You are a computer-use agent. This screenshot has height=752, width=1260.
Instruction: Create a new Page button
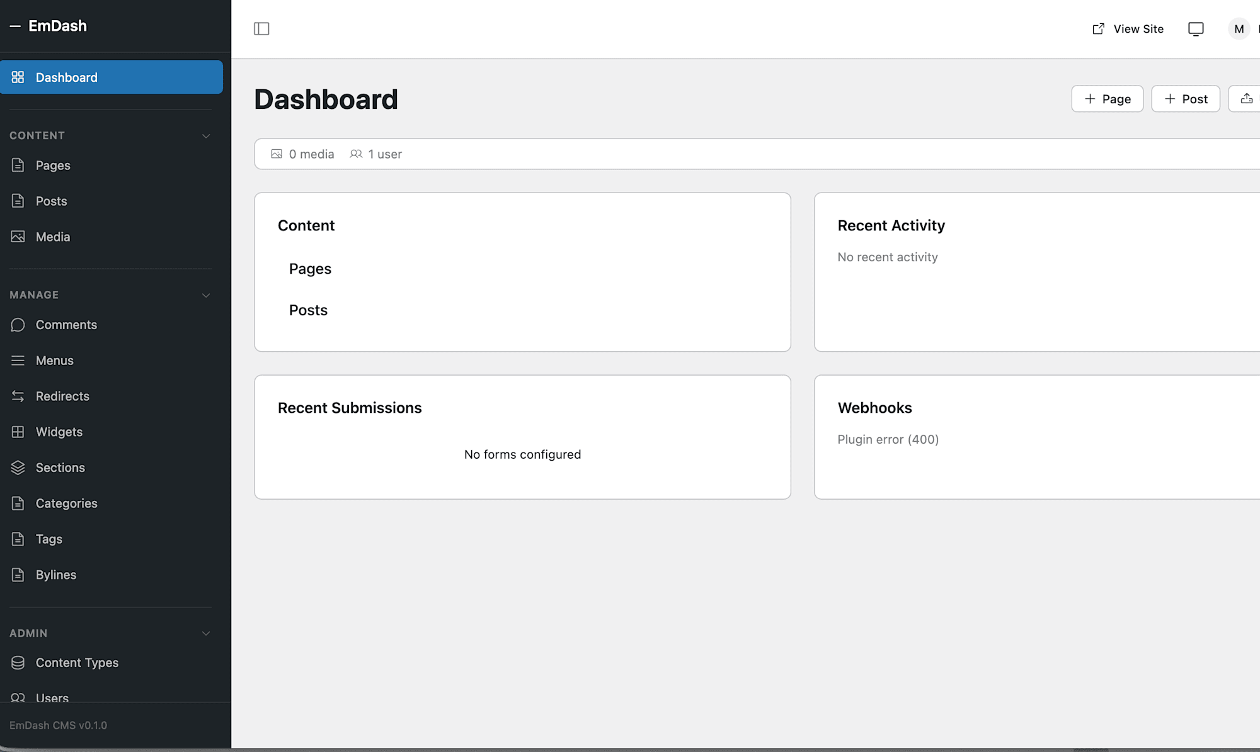pos(1107,99)
